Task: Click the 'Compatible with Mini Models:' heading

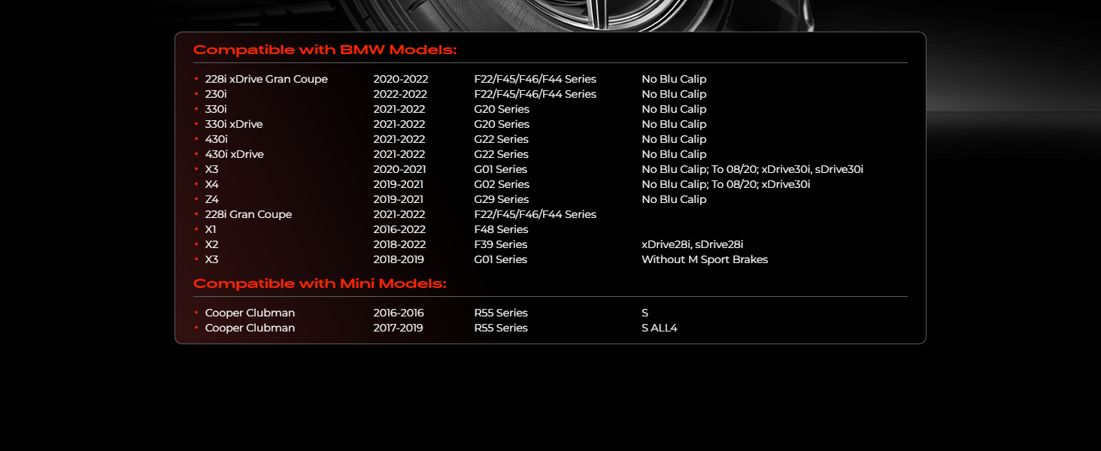Action: click(320, 284)
